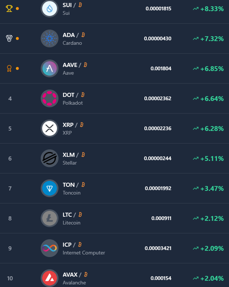Click the bronze ribbon rank icon
The width and height of the screenshot is (229, 287).
point(9,68)
